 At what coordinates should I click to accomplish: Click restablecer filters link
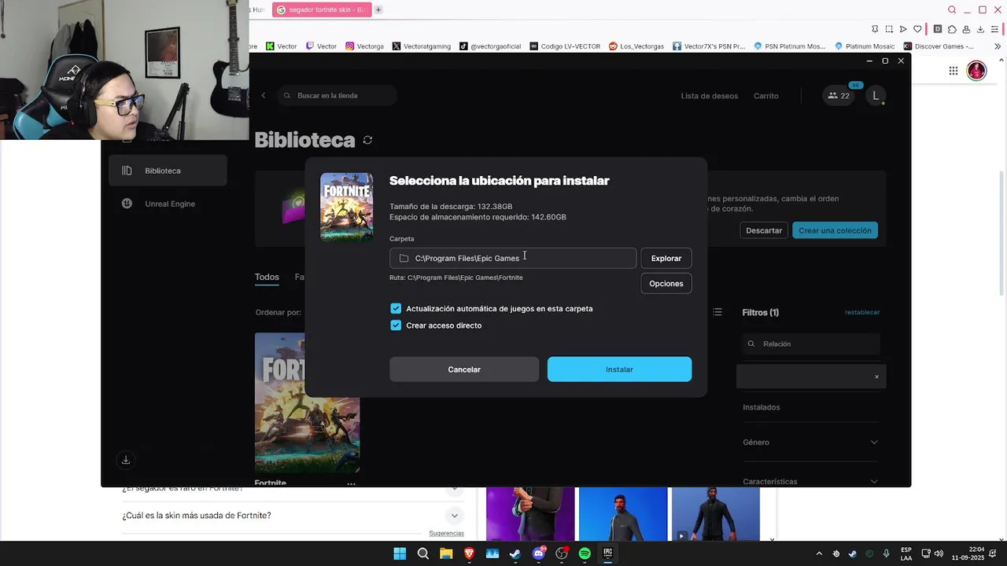[x=862, y=312]
